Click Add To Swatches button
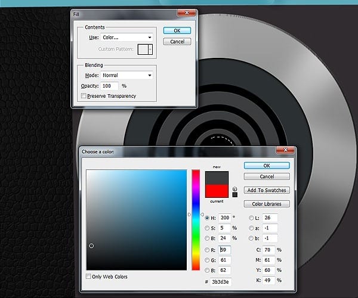Image resolution: width=358 pixels, height=298 pixels. (x=267, y=190)
